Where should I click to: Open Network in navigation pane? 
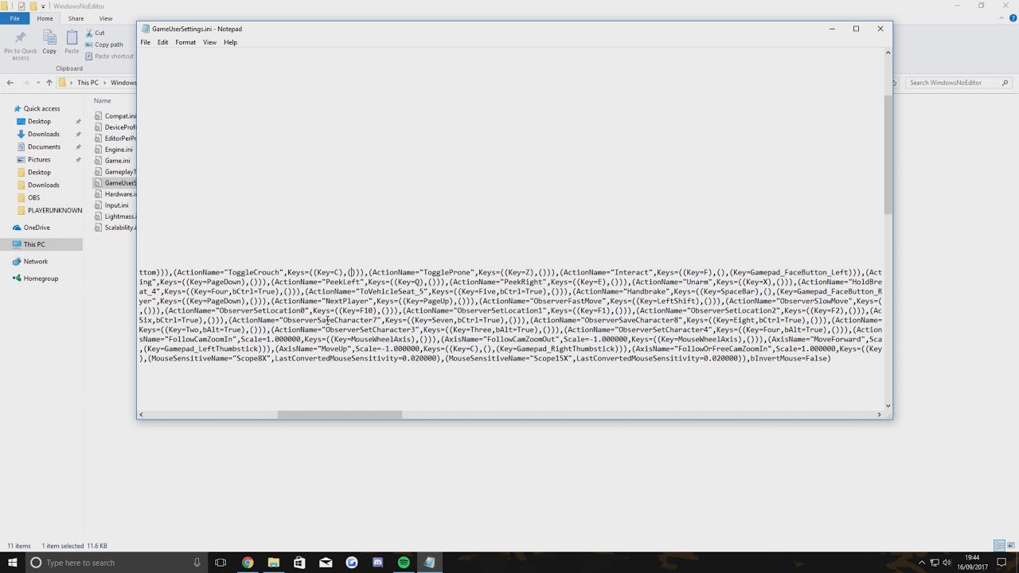click(x=35, y=262)
